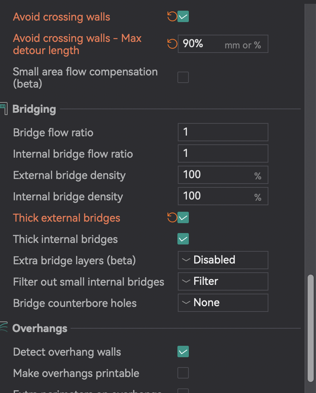
Task: Uncheck Avoid crossing walls checkbox
Action: [183, 16]
